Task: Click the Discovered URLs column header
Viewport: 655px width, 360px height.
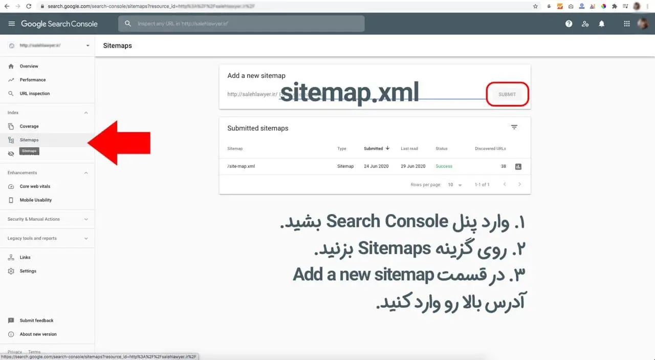Action: click(x=490, y=149)
